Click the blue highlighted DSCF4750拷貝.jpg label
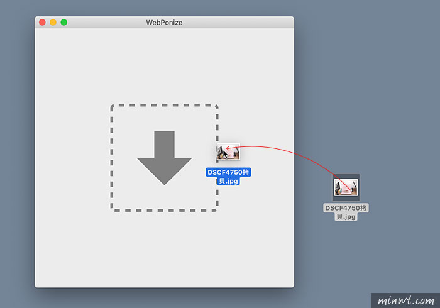The width and height of the screenshot is (440, 308). tap(228, 176)
